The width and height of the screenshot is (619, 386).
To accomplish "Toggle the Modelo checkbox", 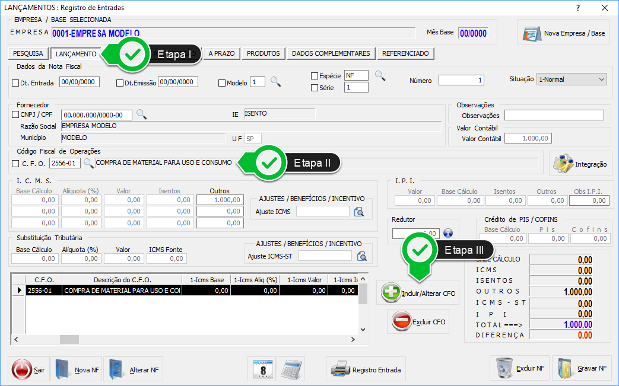I will pos(222,83).
